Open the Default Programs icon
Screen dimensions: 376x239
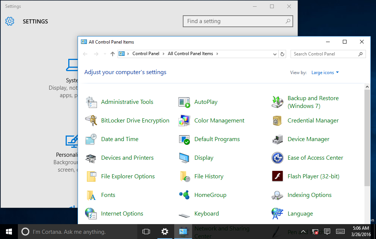[184, 140]
